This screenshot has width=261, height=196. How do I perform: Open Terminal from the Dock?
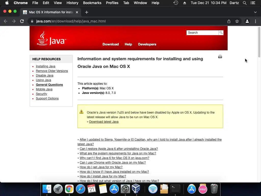click(x=175, y=189)
